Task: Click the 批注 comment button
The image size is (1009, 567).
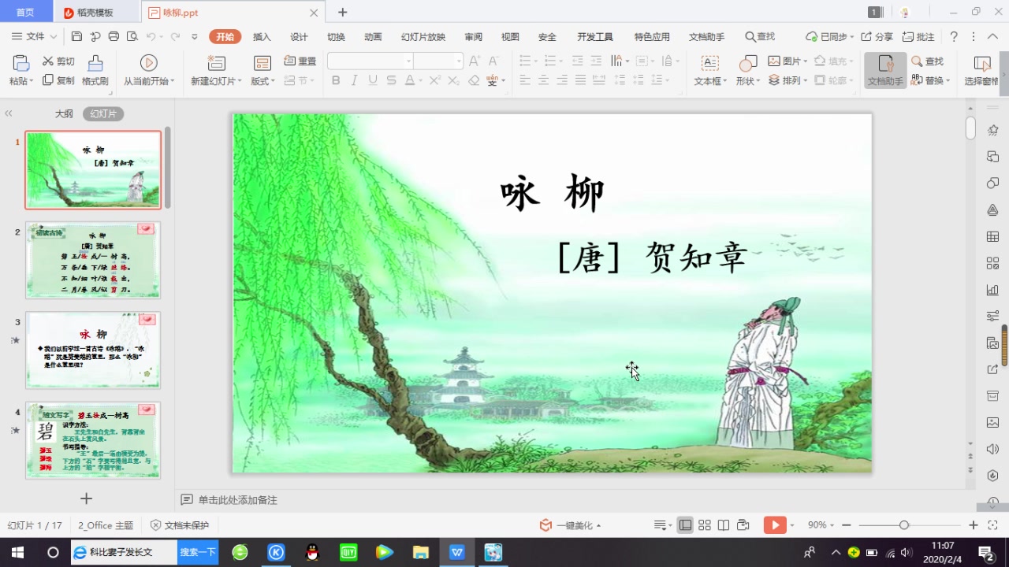Action: click(x=918, y=36)
